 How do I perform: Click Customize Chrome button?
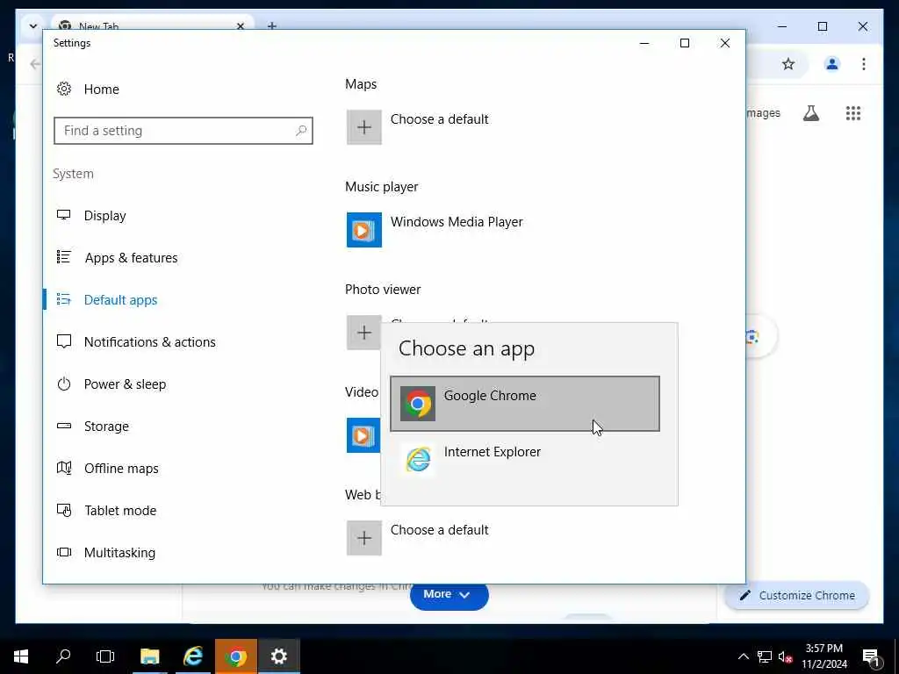(x=797, y=596)
